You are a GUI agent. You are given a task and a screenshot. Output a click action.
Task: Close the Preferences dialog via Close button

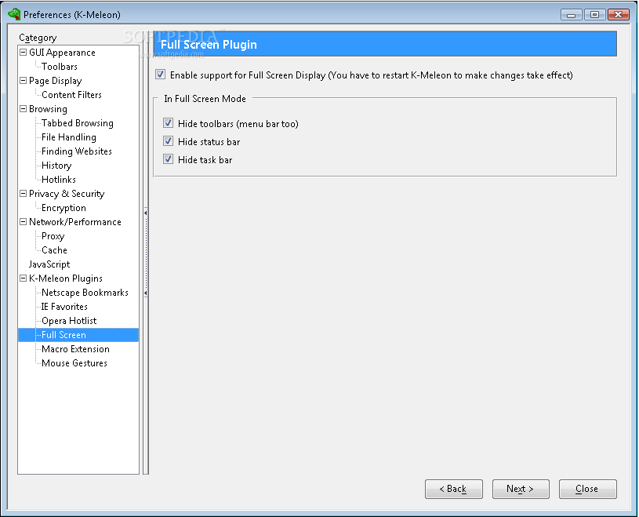pos(588,489)
